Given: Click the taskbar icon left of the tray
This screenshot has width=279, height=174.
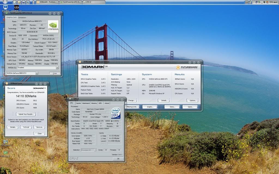Looking at the screenshot, I should pos(247,2).
